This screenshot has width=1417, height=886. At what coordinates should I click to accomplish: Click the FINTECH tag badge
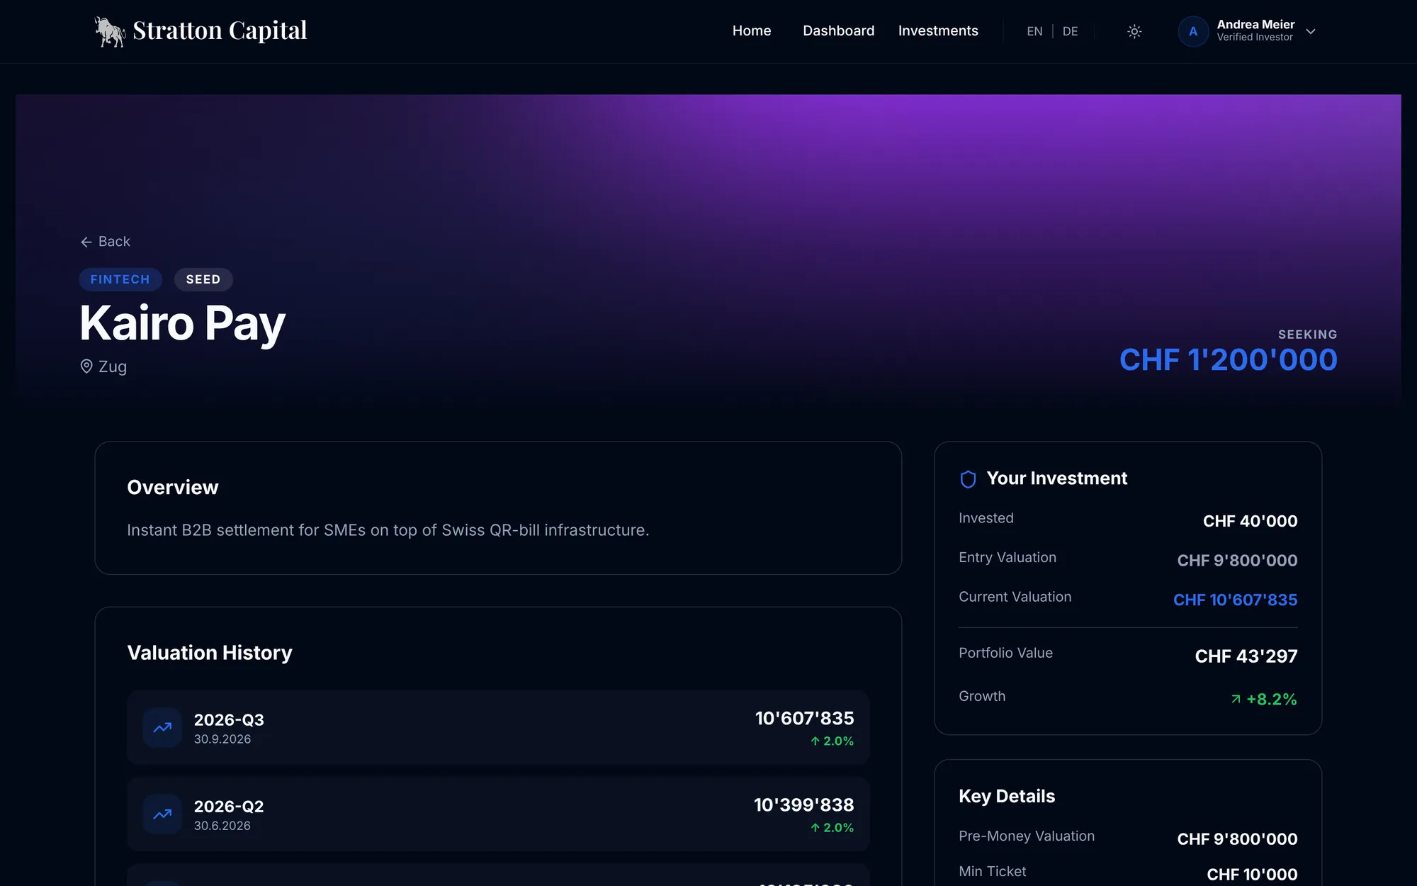tap(120, 279)
